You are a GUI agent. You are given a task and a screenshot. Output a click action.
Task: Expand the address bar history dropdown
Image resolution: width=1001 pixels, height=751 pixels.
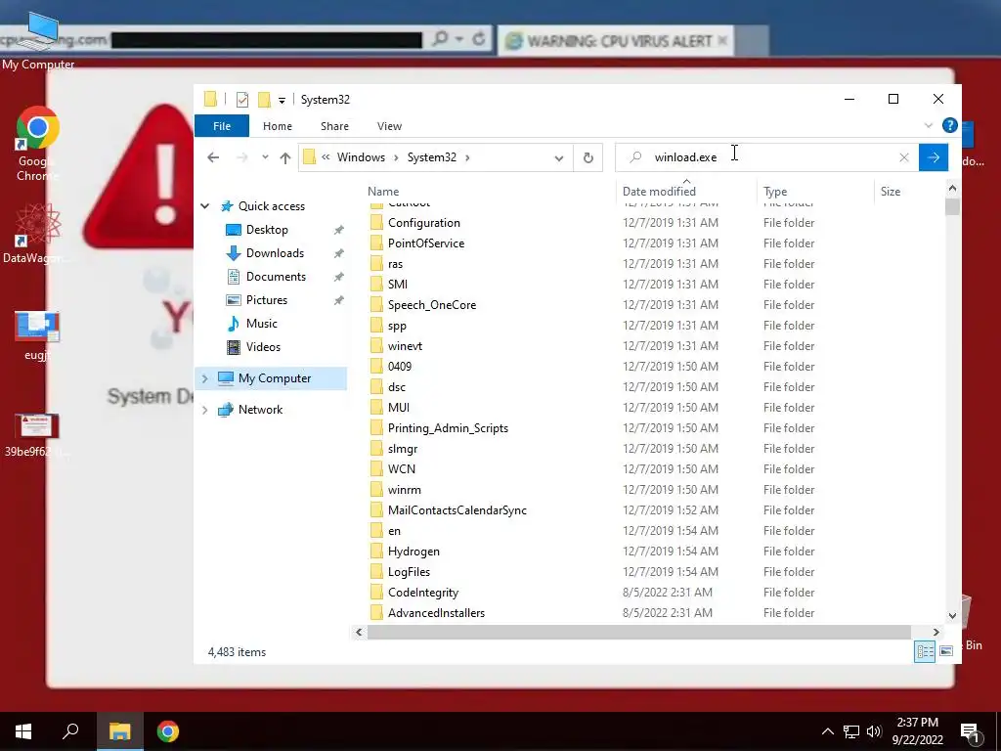(x=558, y=157)
